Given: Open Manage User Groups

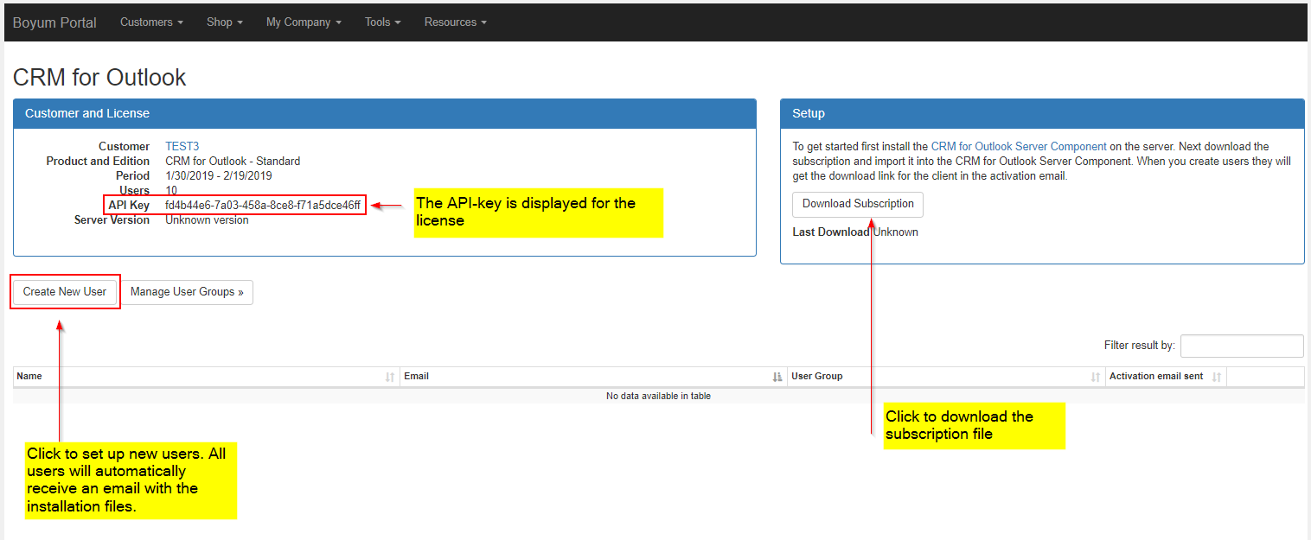Looking at the screenshot, I should [x=187, y=292].
